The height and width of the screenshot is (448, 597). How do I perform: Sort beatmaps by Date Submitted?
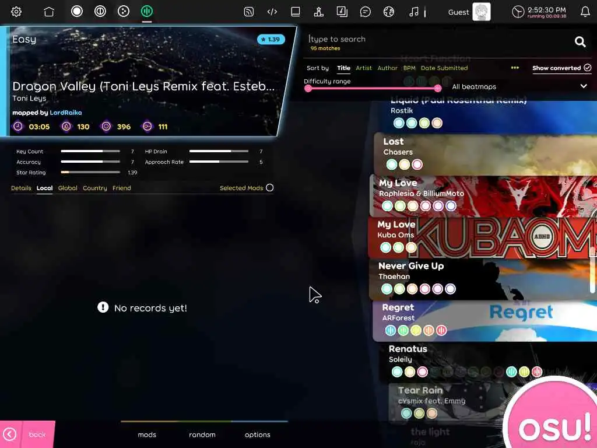tap(444, 68)
